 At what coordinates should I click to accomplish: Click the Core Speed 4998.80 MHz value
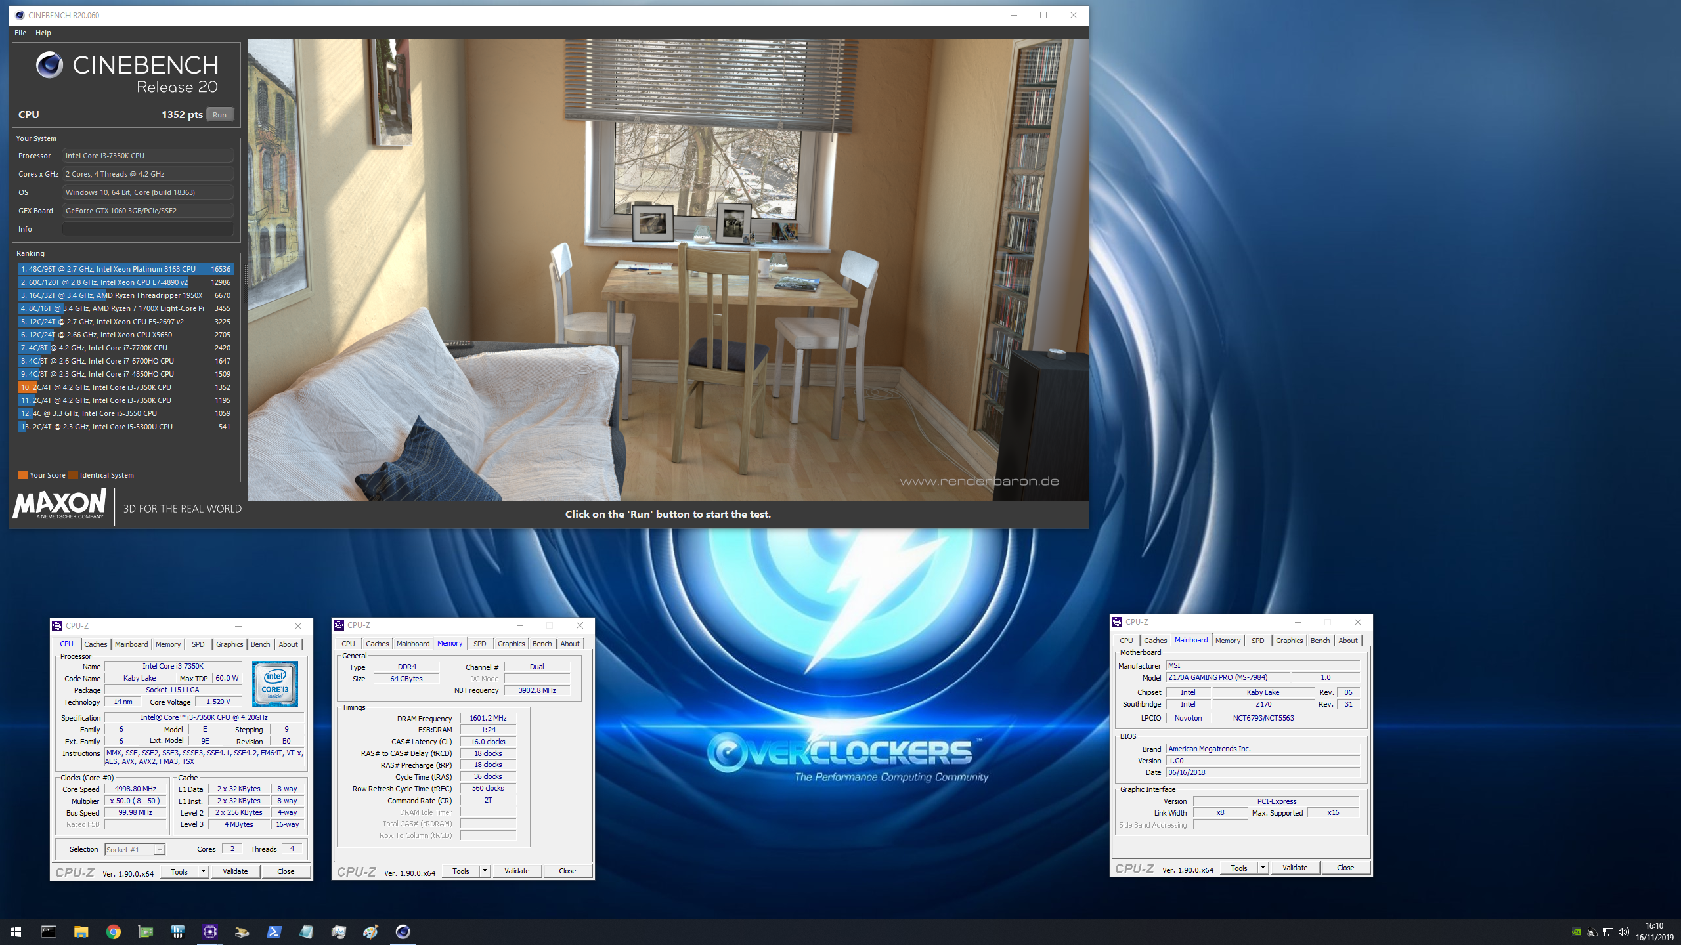pyautogui.click(x=135, y=789)
